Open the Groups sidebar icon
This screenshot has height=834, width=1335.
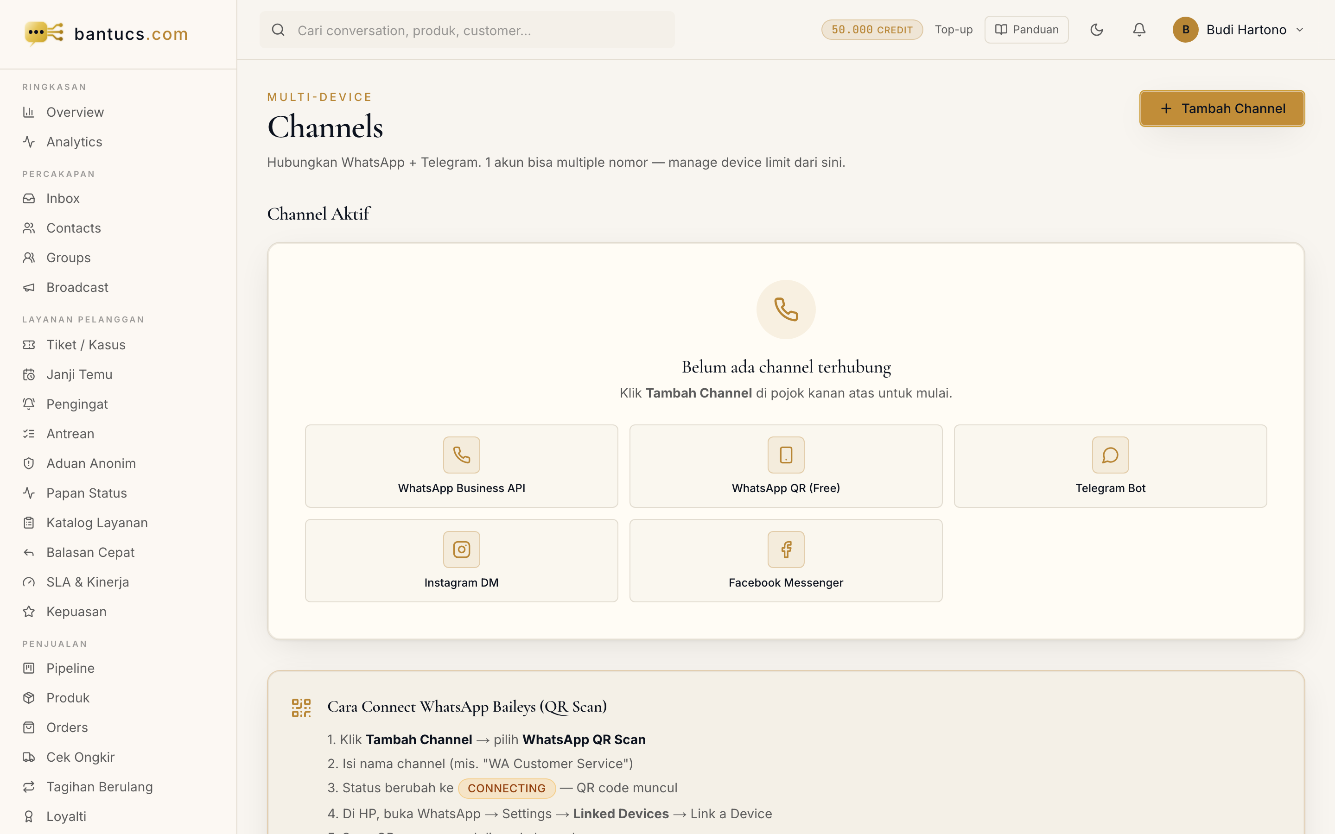click(29, 258)
